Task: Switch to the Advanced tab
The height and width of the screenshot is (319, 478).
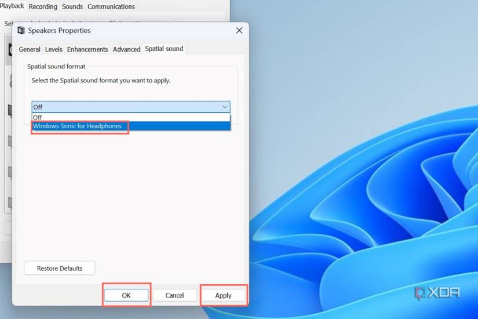Action: [x=126, y=49]
